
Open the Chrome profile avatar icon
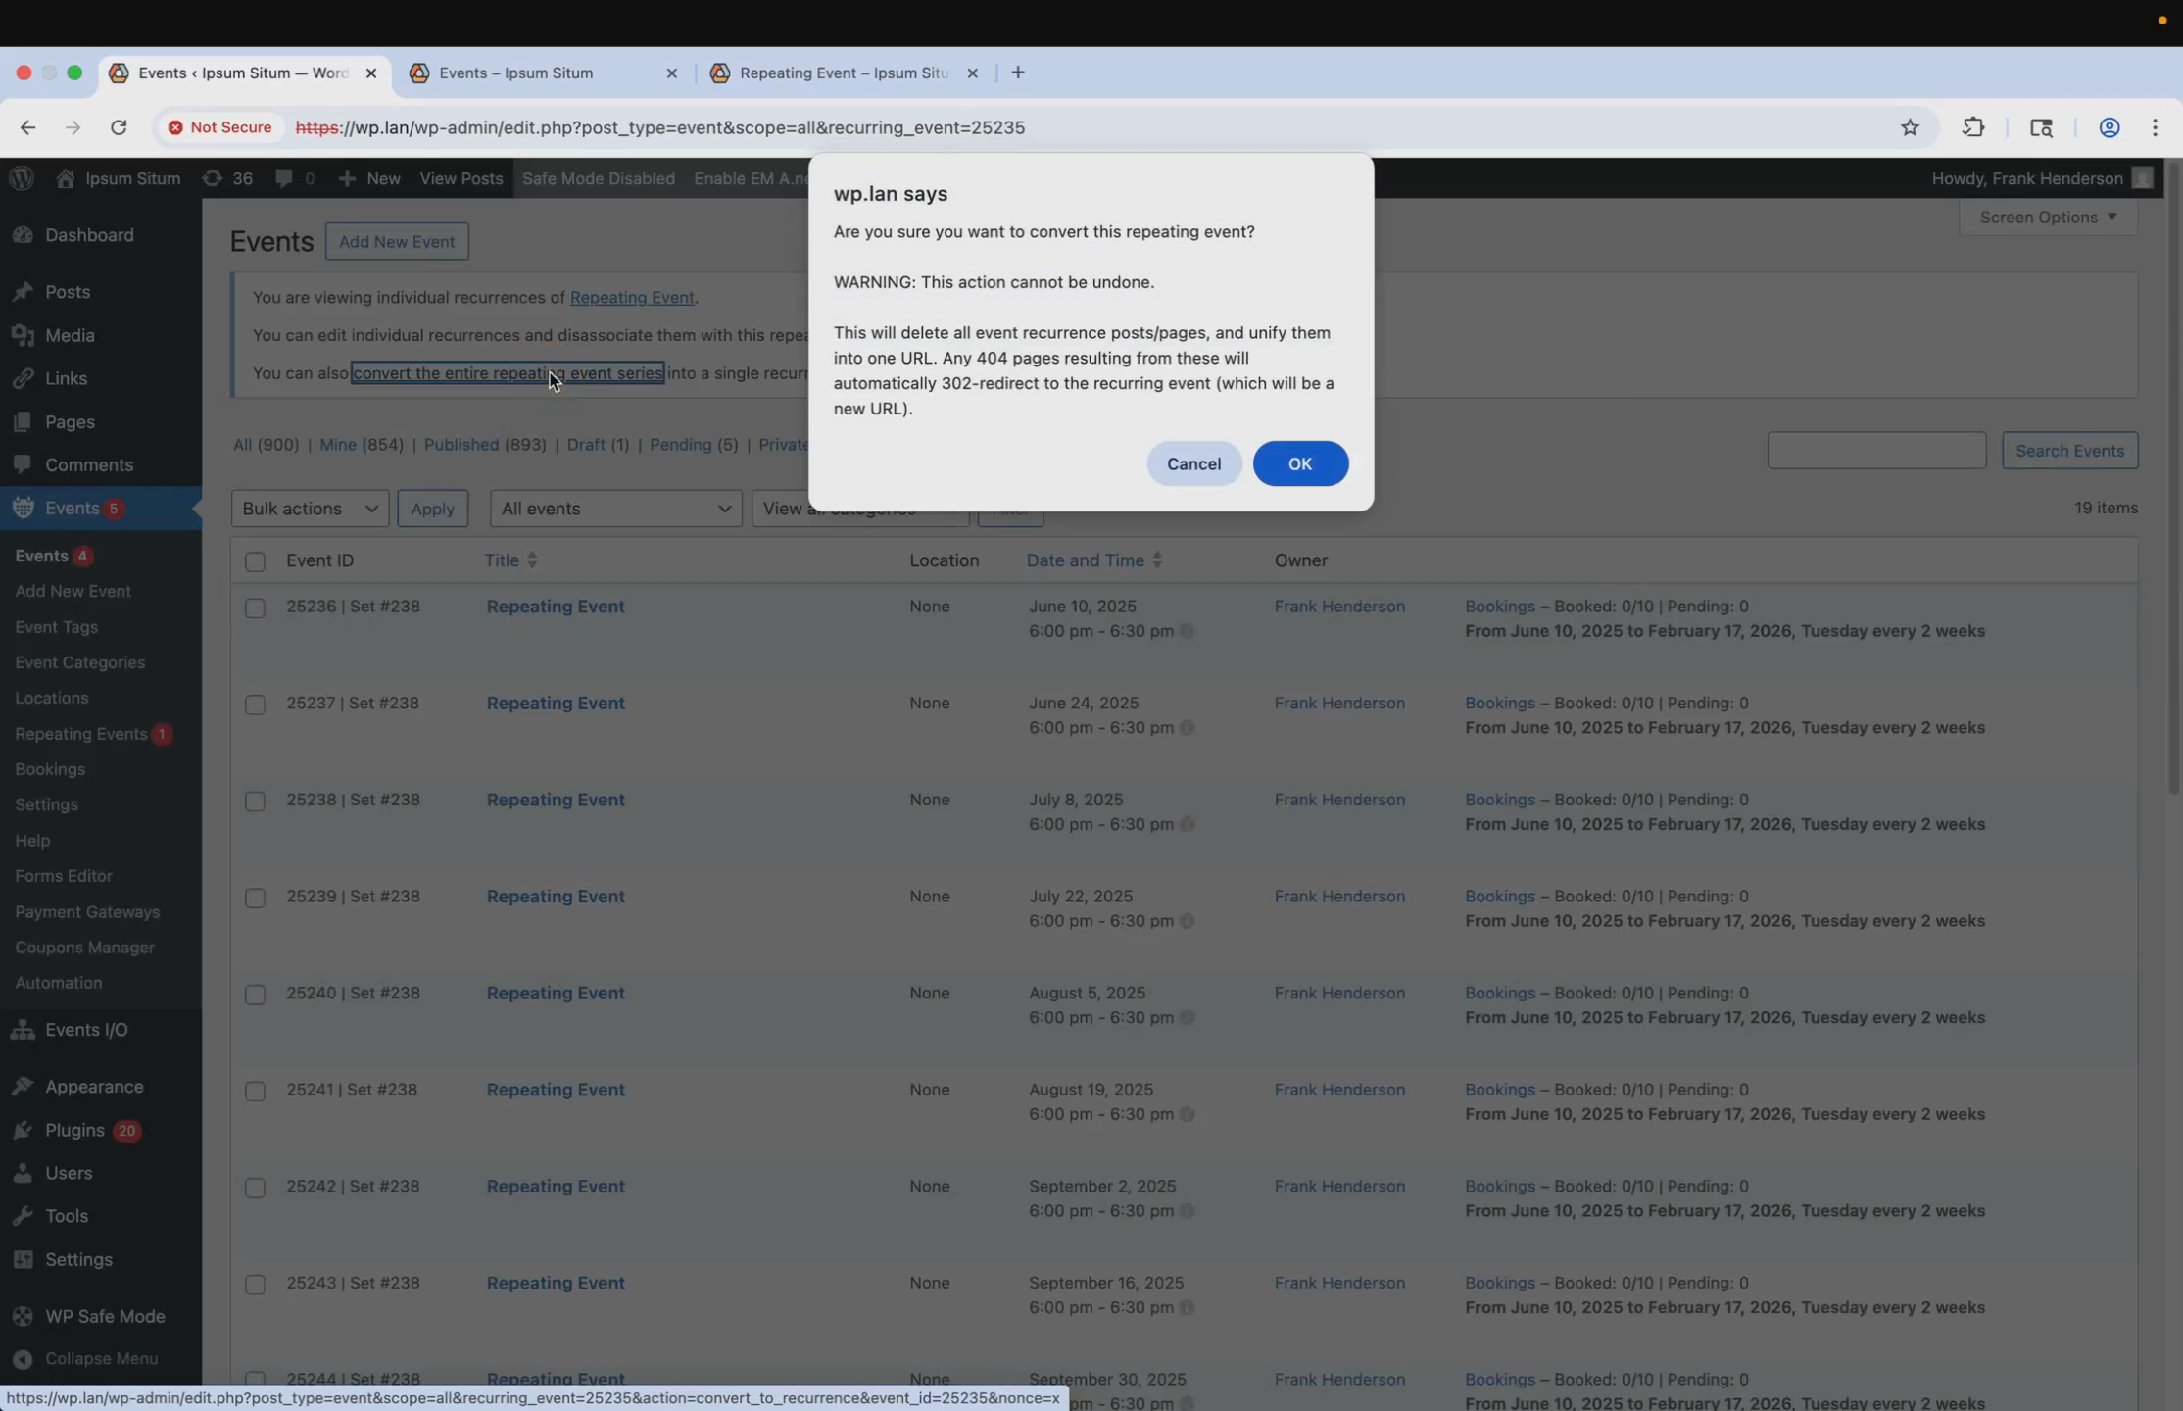pos(2109,127)
